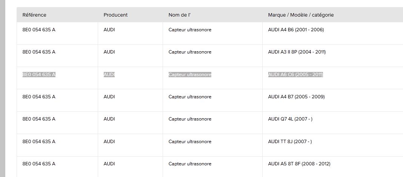The width and height of the screenshot is (403, 177).
Task: Click the highlighted 8E0 054 635 A reference
Action: coord(39,75)
